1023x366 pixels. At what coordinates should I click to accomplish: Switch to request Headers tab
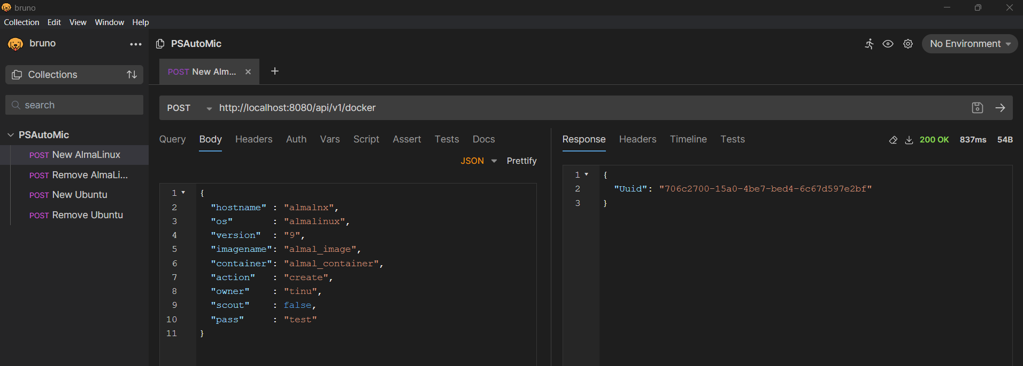(x=253, y=139)
